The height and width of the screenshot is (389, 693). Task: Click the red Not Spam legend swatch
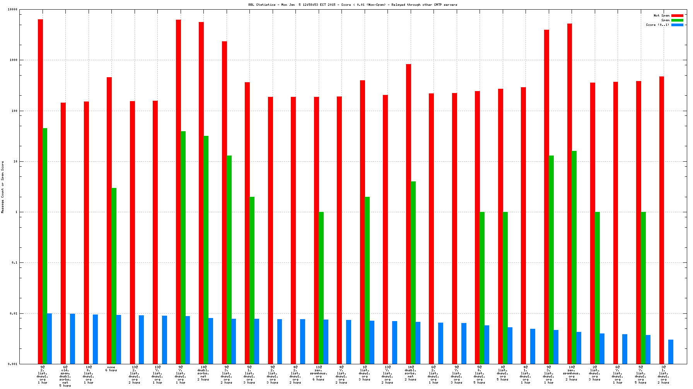click(x=677, y=15)
